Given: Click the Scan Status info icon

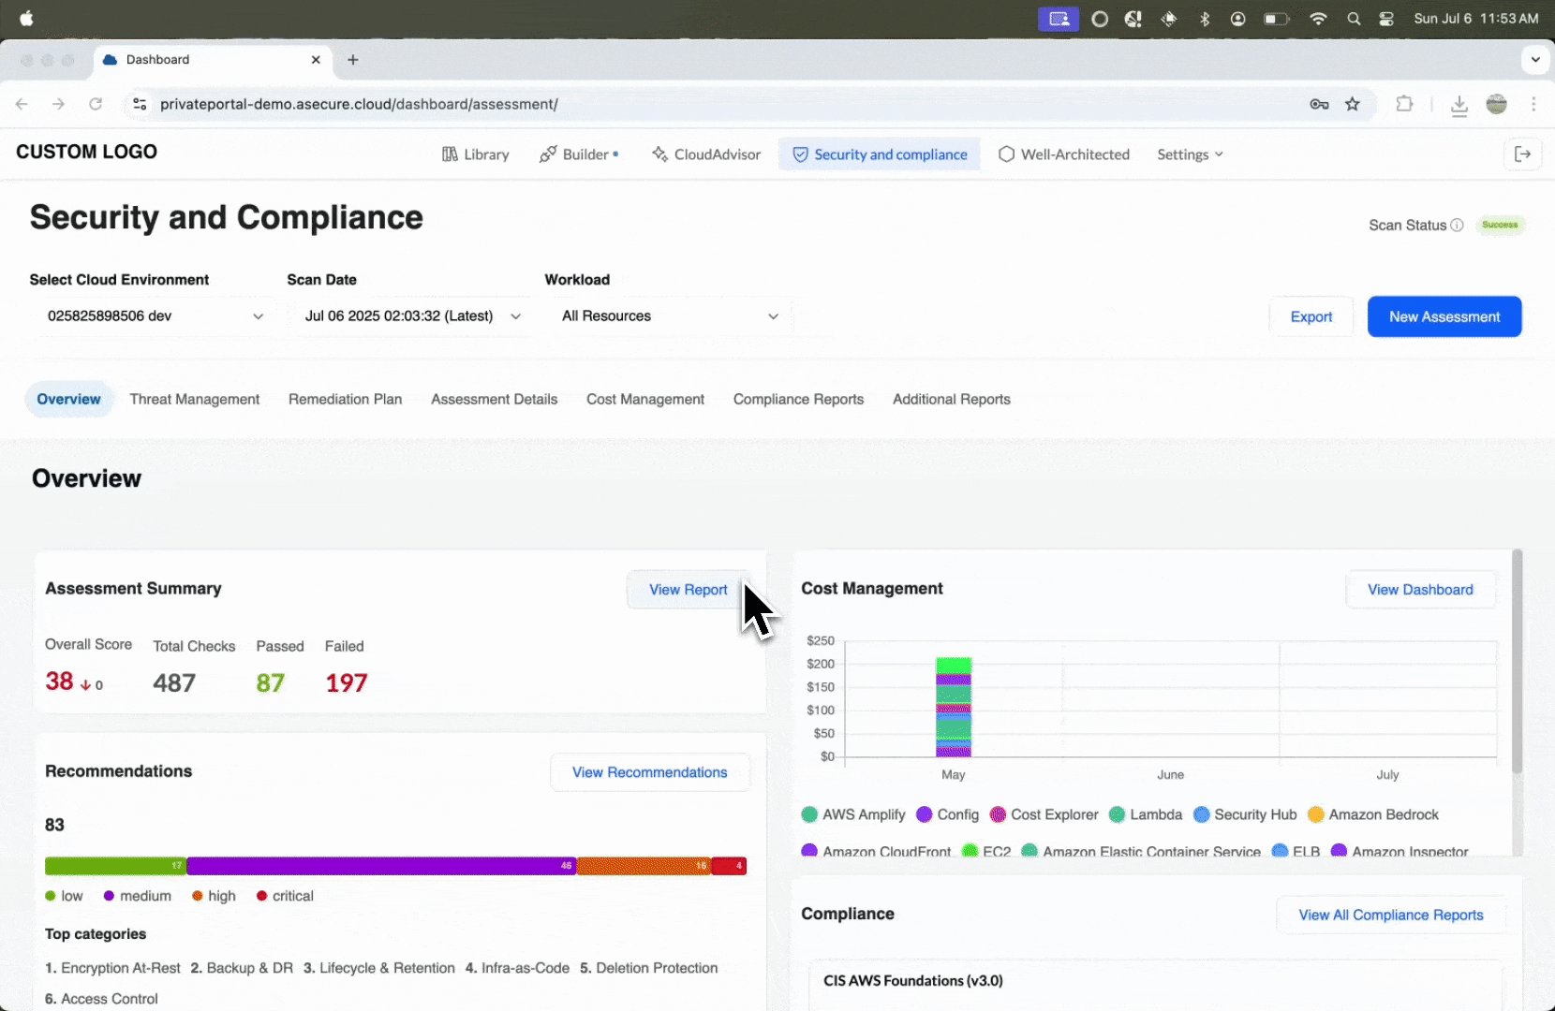Looking at the screenshot, I should point(1458,225).
